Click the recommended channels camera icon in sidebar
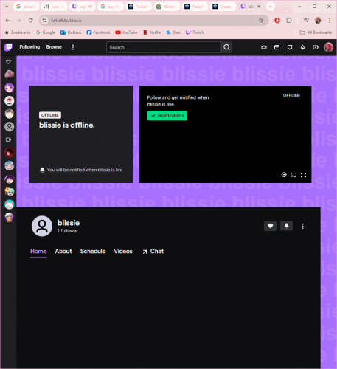Screen dimensions: 337x369 point(8,139)
